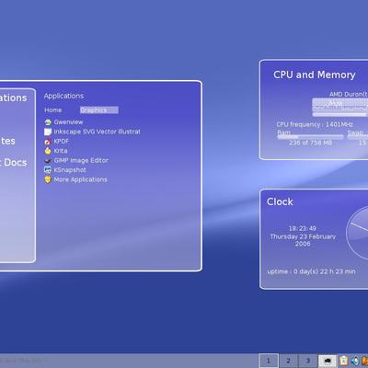Click Inkscape SVG Vector Illustrator label
The width and height of the screenshot is (368, 368).
[97, 132]
